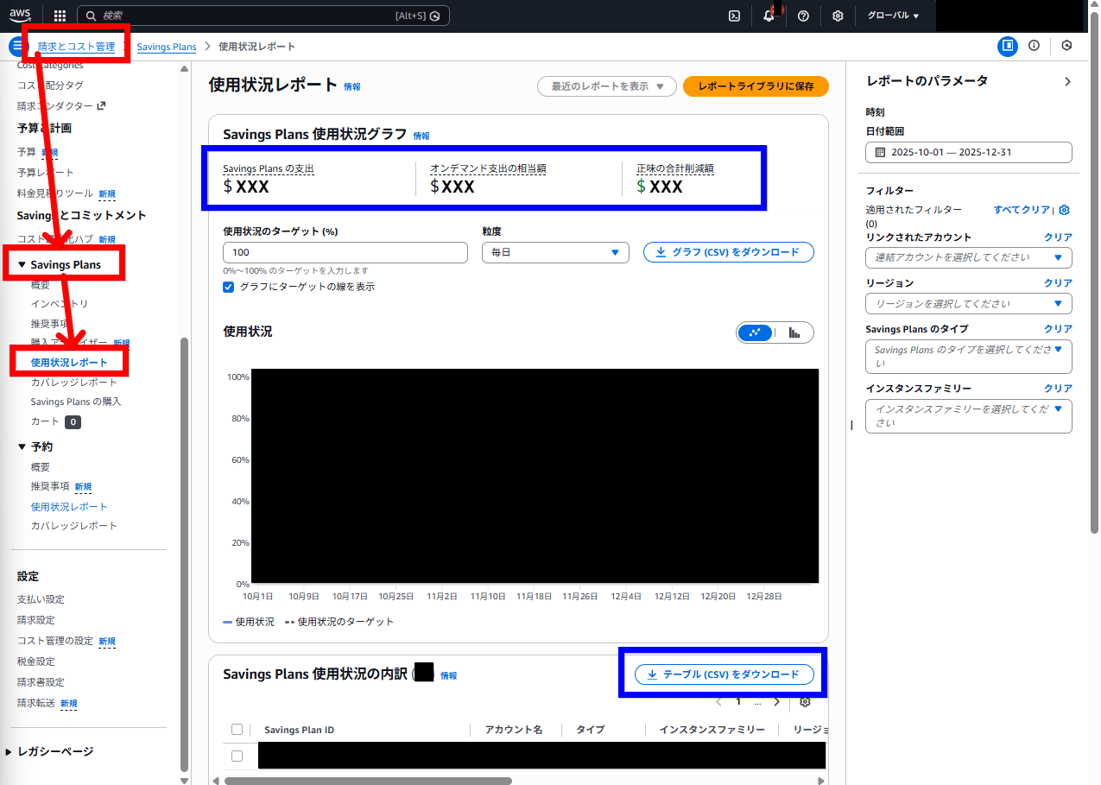Viewport: 1101px width, 785px height.
Task: Open the granularity dropdown
Action: (555, 252)
